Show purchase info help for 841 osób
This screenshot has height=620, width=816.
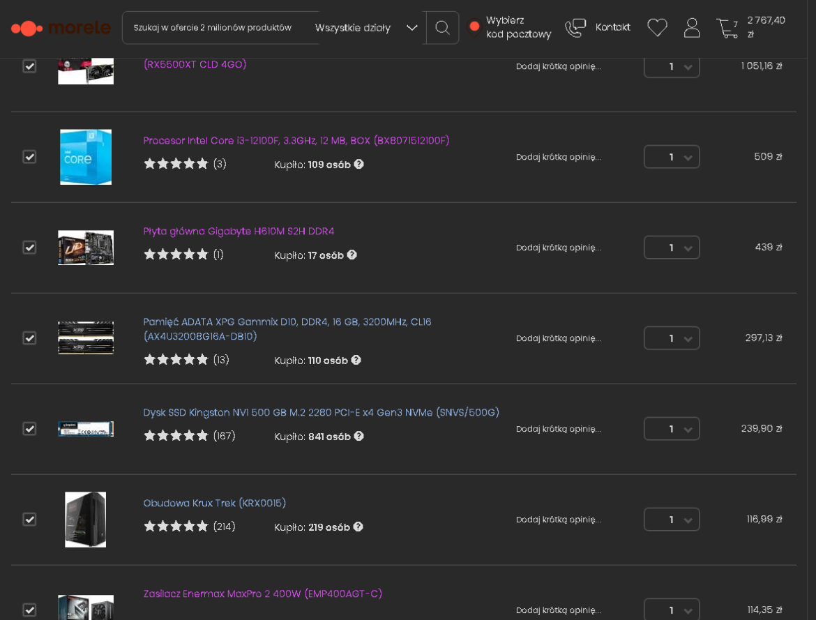click(x=358, y=436)
